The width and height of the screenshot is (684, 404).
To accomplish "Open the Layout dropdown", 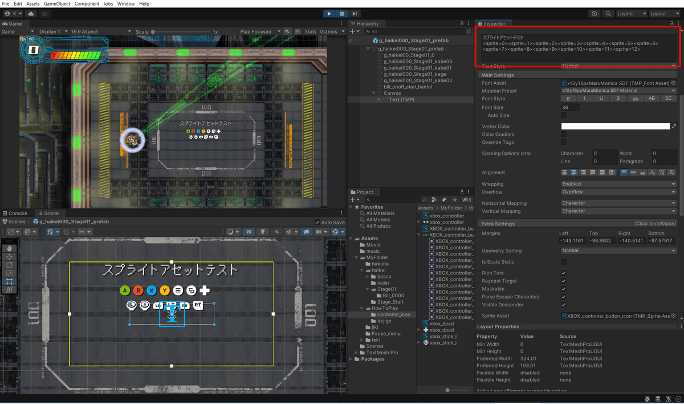I will (665, 14).
